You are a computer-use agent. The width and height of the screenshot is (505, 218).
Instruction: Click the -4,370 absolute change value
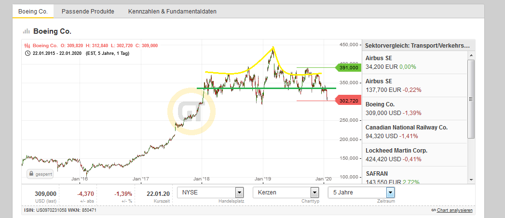(85, 194)
